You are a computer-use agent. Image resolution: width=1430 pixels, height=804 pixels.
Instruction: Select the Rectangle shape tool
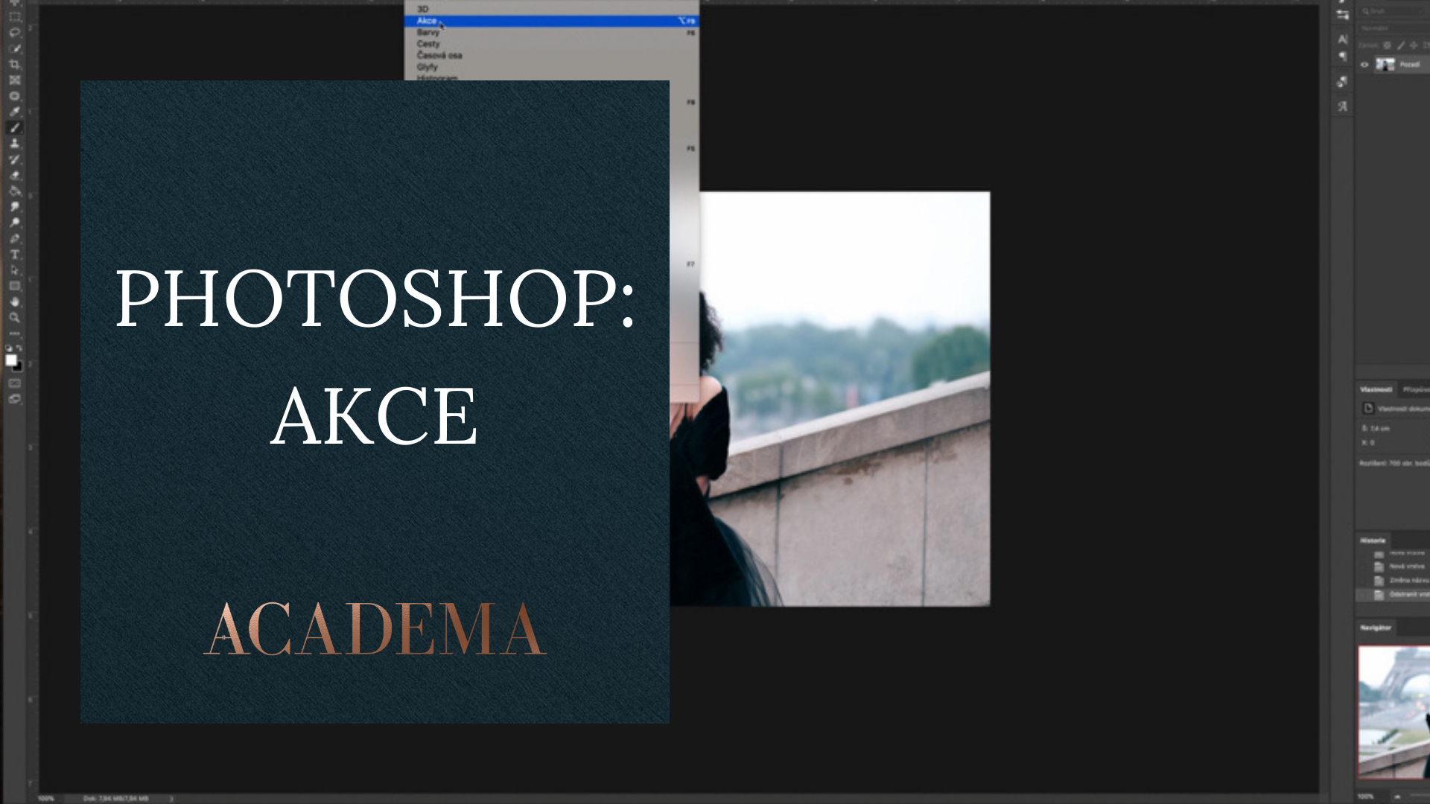(14, 286)
